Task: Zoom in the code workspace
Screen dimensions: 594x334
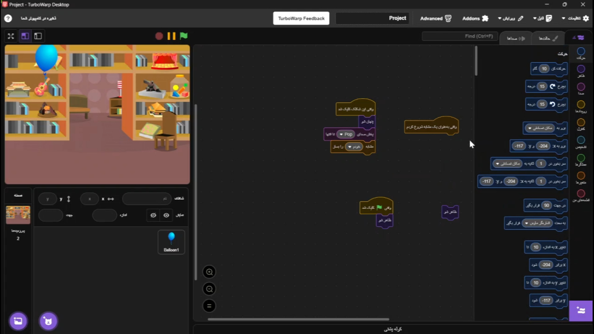Action: 209,272
